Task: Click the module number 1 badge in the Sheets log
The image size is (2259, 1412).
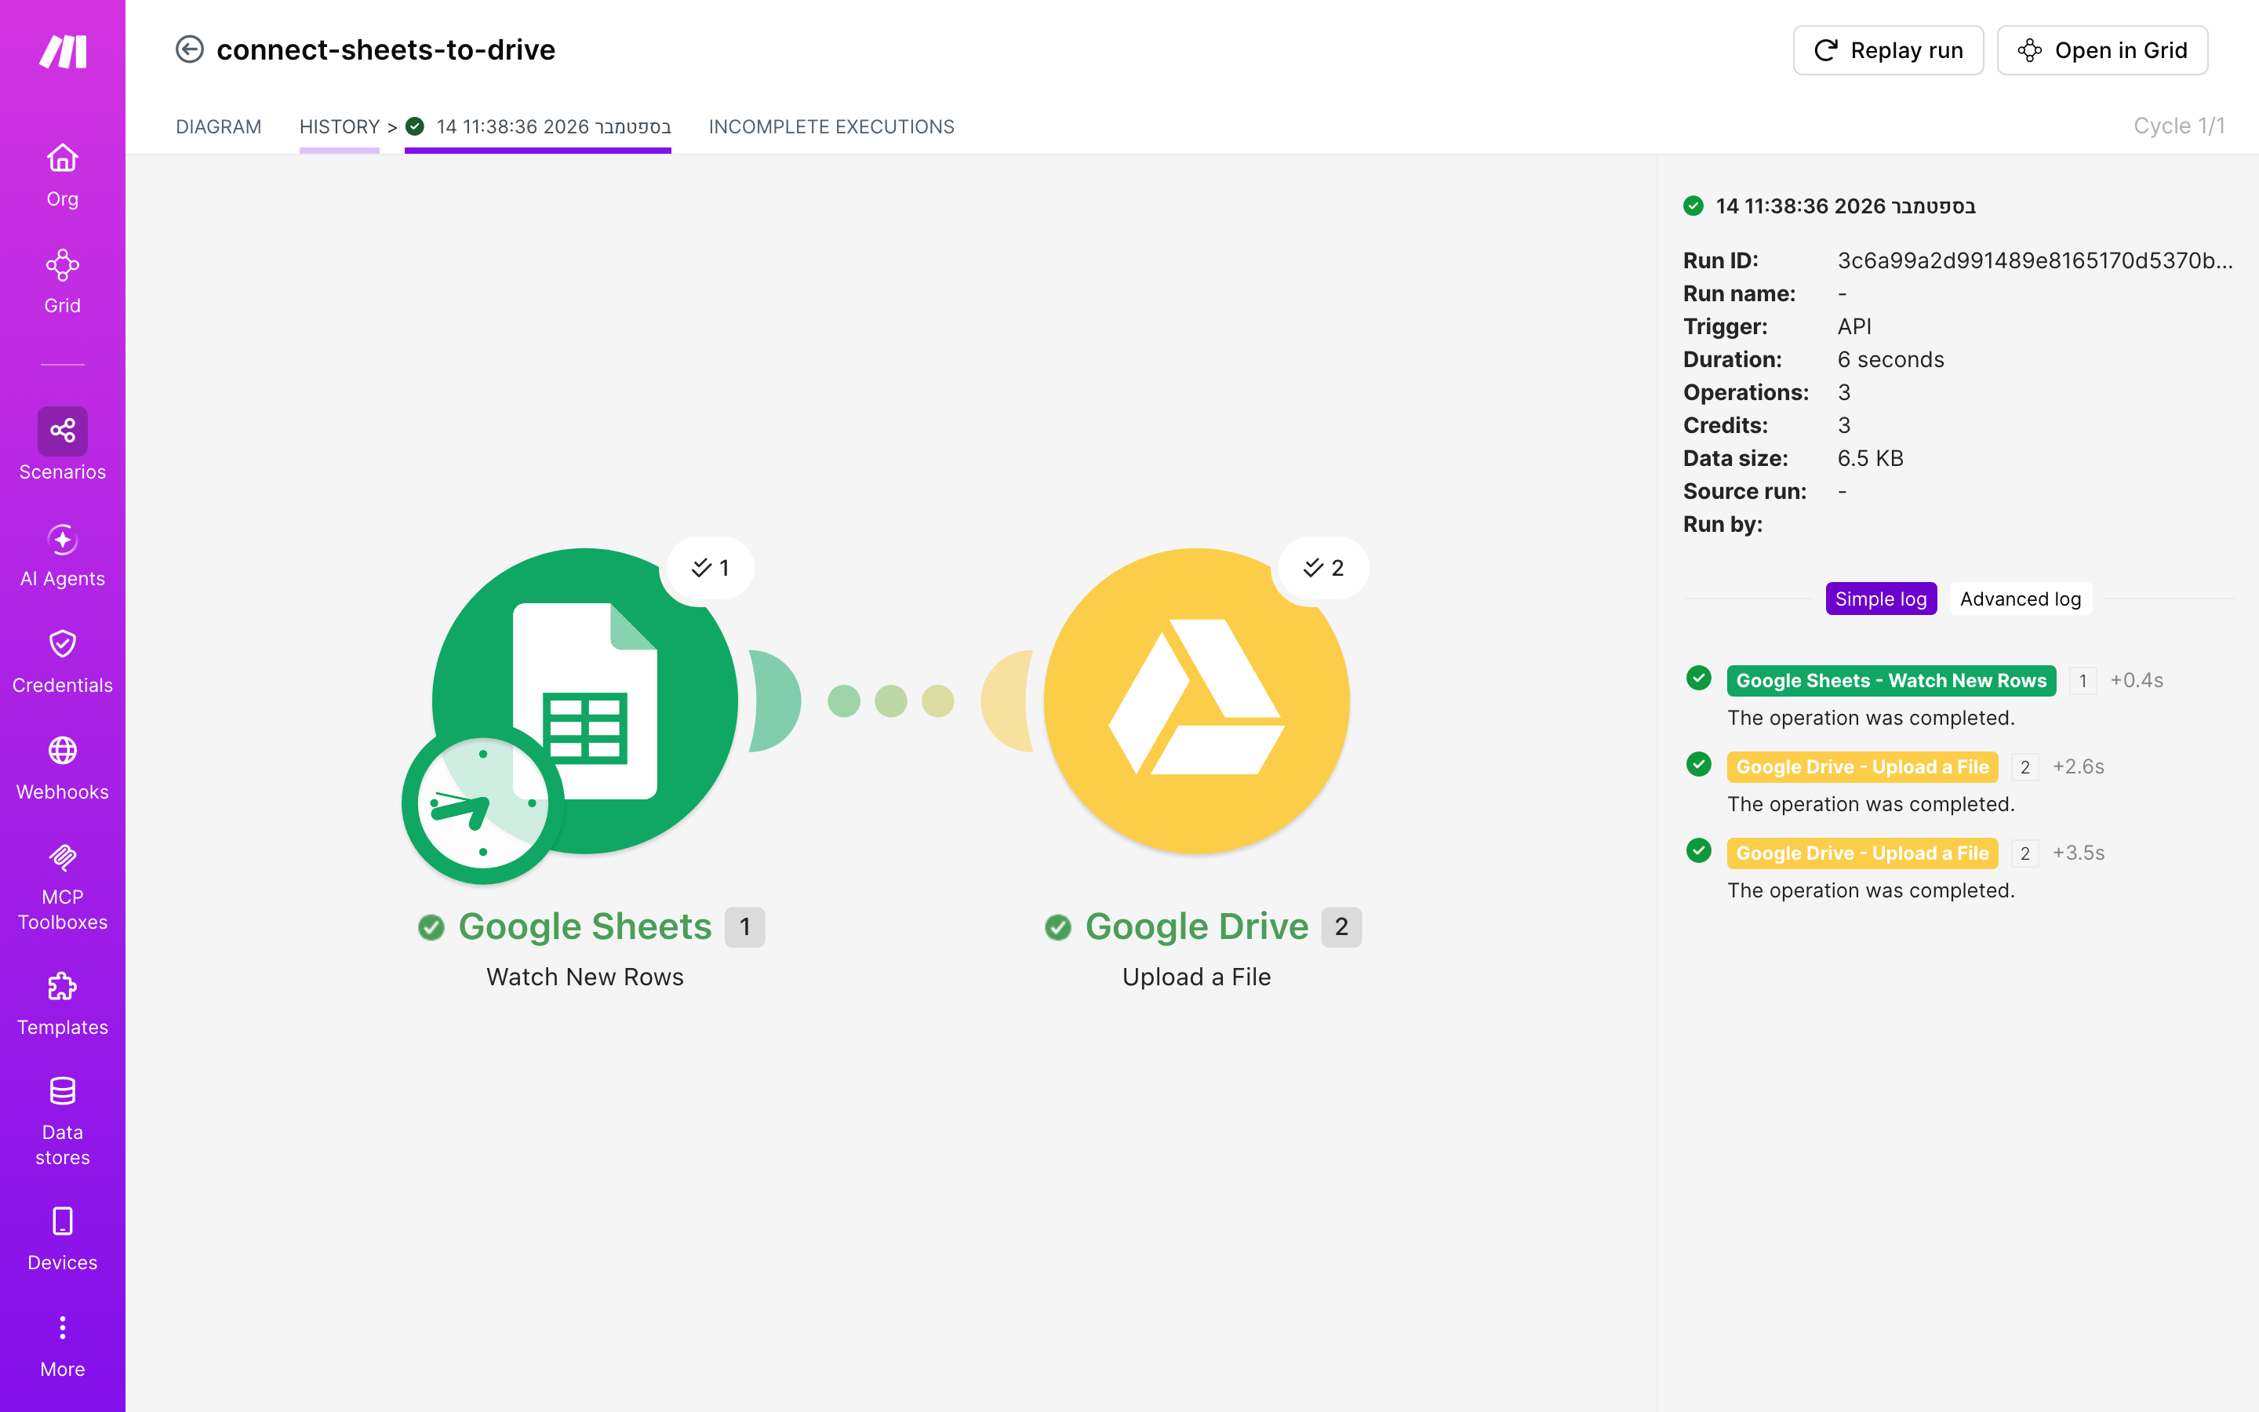Action: click(x=2083, y=681)
